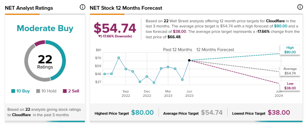Click the downside triangle arrow indicator

tap(99, 36)
